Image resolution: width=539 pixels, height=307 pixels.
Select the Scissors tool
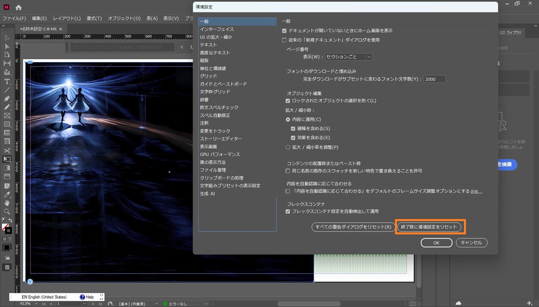7,150
